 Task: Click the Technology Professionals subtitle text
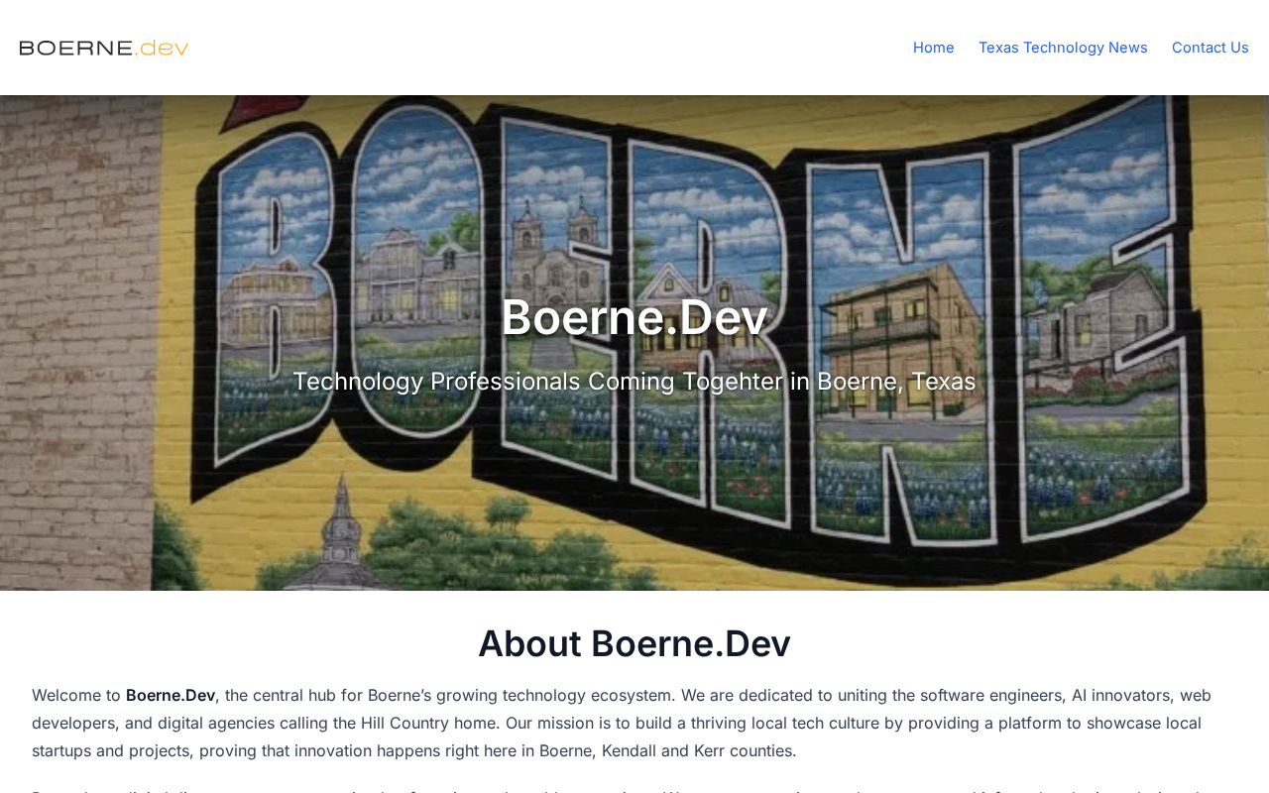634,382
